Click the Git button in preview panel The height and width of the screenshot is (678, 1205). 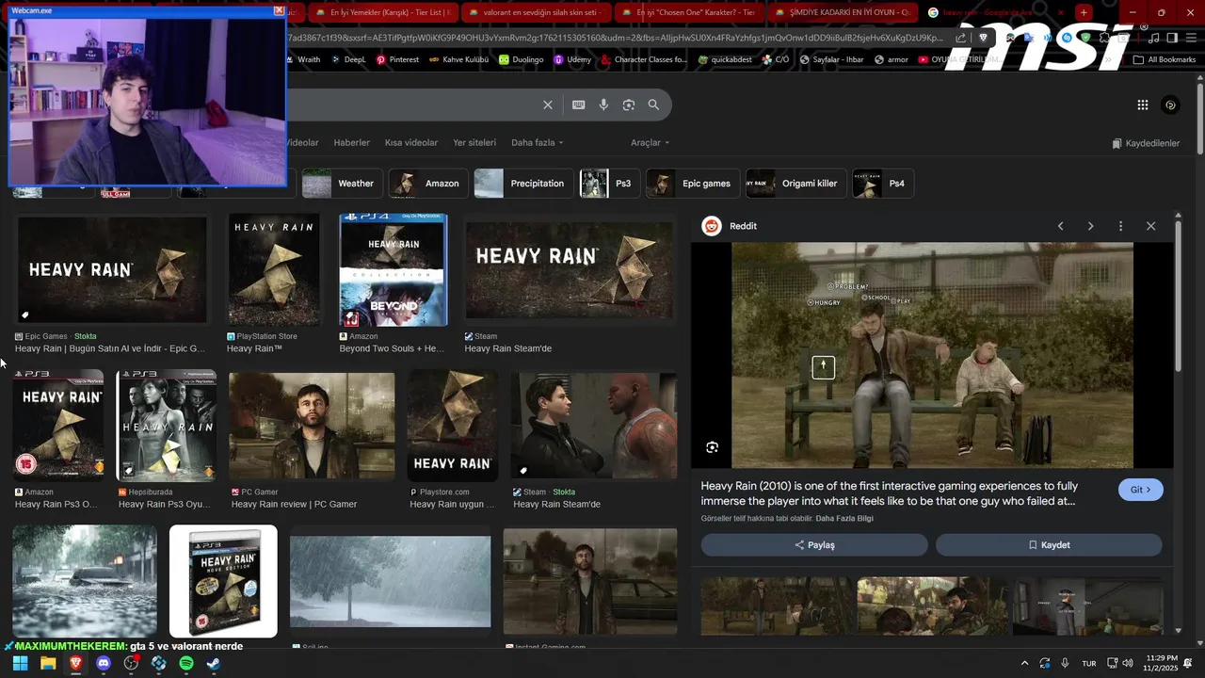point(1141,490)
